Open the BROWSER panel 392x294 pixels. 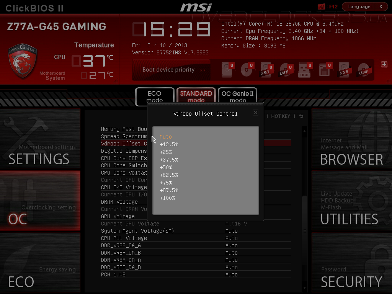click(x=352, y=139)
